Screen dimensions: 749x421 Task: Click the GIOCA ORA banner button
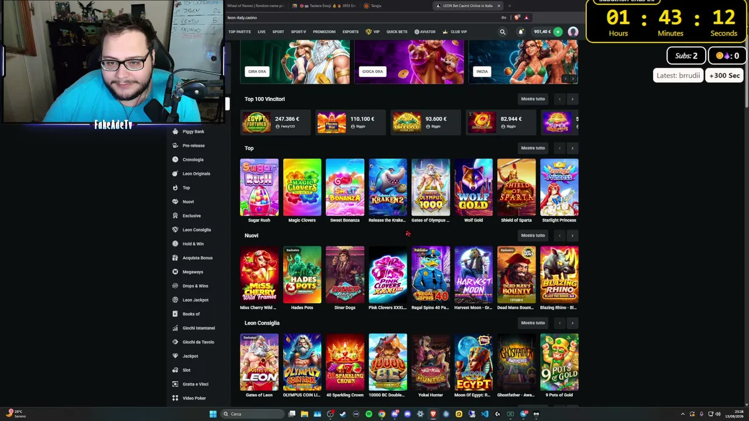[x=373, y=71]
